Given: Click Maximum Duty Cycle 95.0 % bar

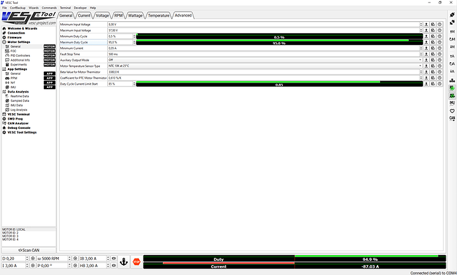Looking at the screenshot, I should pos(279,42).
